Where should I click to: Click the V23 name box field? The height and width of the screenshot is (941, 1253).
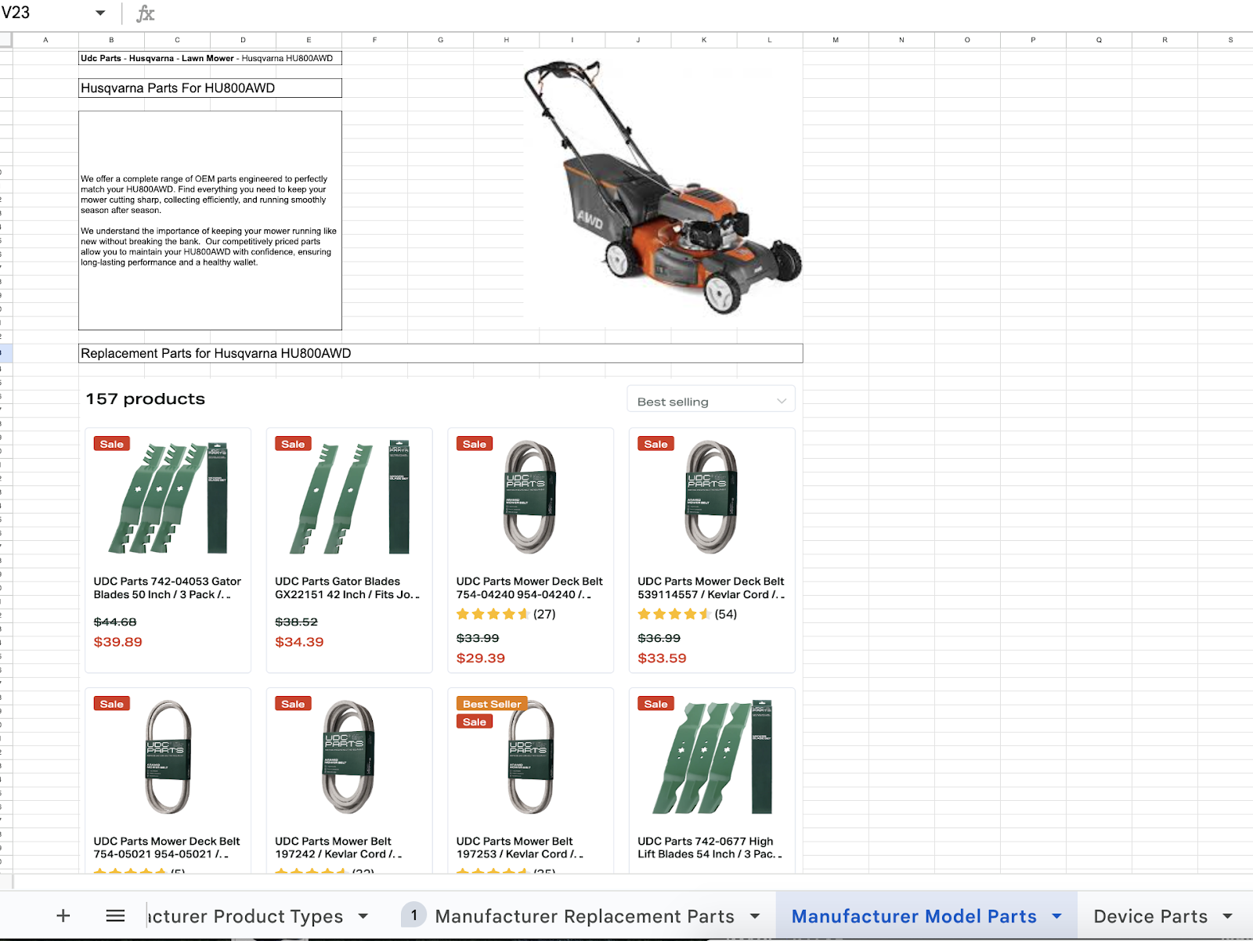pyautogui.click(x=45, y=13)
